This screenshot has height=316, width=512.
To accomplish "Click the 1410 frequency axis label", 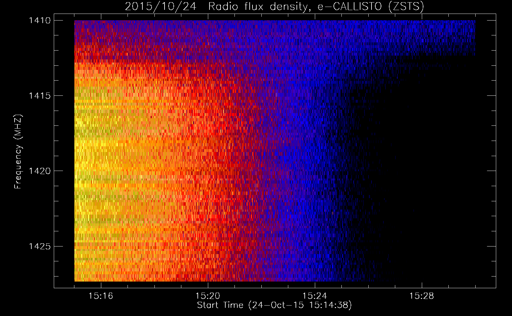I will coord(40,21).
